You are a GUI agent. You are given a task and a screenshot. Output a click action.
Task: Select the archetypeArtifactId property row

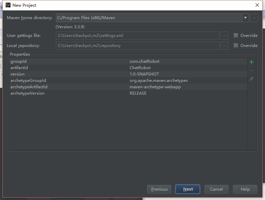[x=128, y=87]
